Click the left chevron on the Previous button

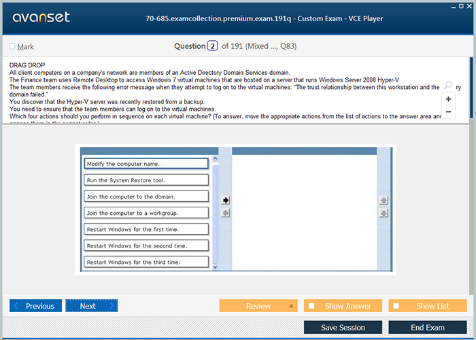point(16,306)
